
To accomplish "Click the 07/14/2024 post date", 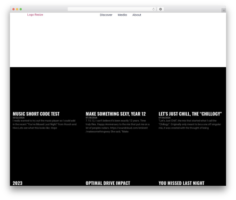I will [164, 118].
